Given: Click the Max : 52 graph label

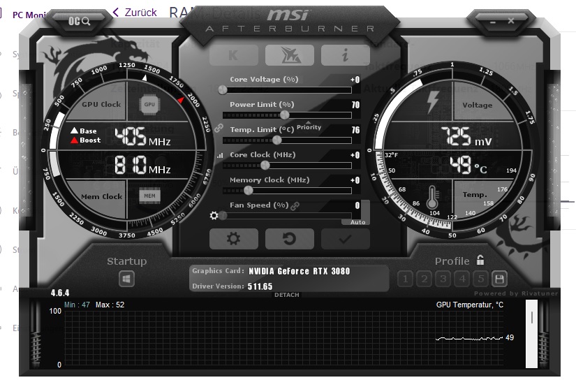Looking at the screenshot, I should [x=110, y=305].
